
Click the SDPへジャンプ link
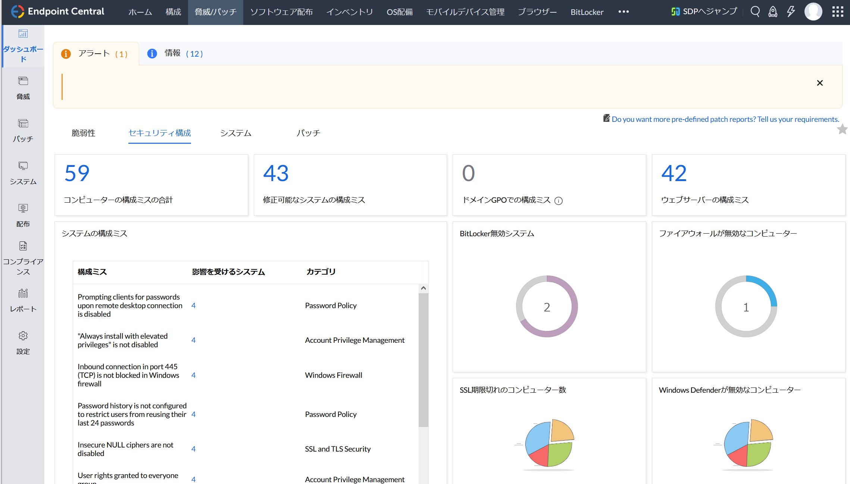coord(704,12)
